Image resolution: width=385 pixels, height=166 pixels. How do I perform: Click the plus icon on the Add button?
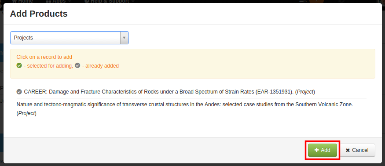[316, 150]
